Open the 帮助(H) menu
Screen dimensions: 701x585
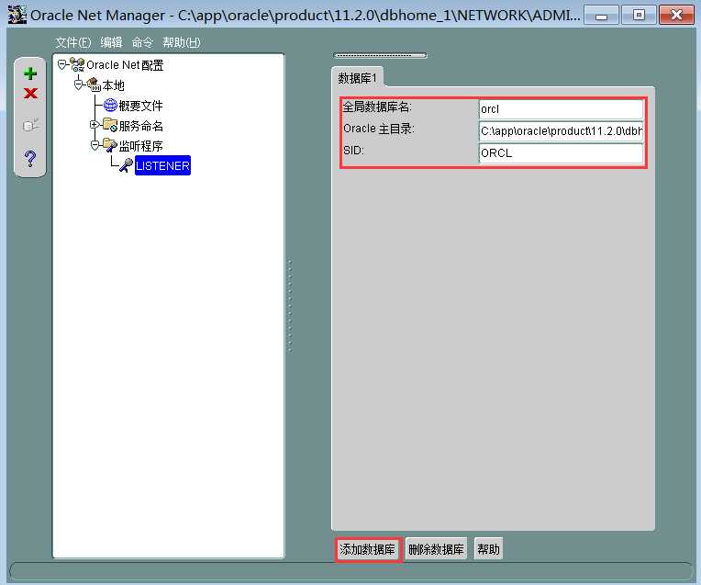(181, 42)
